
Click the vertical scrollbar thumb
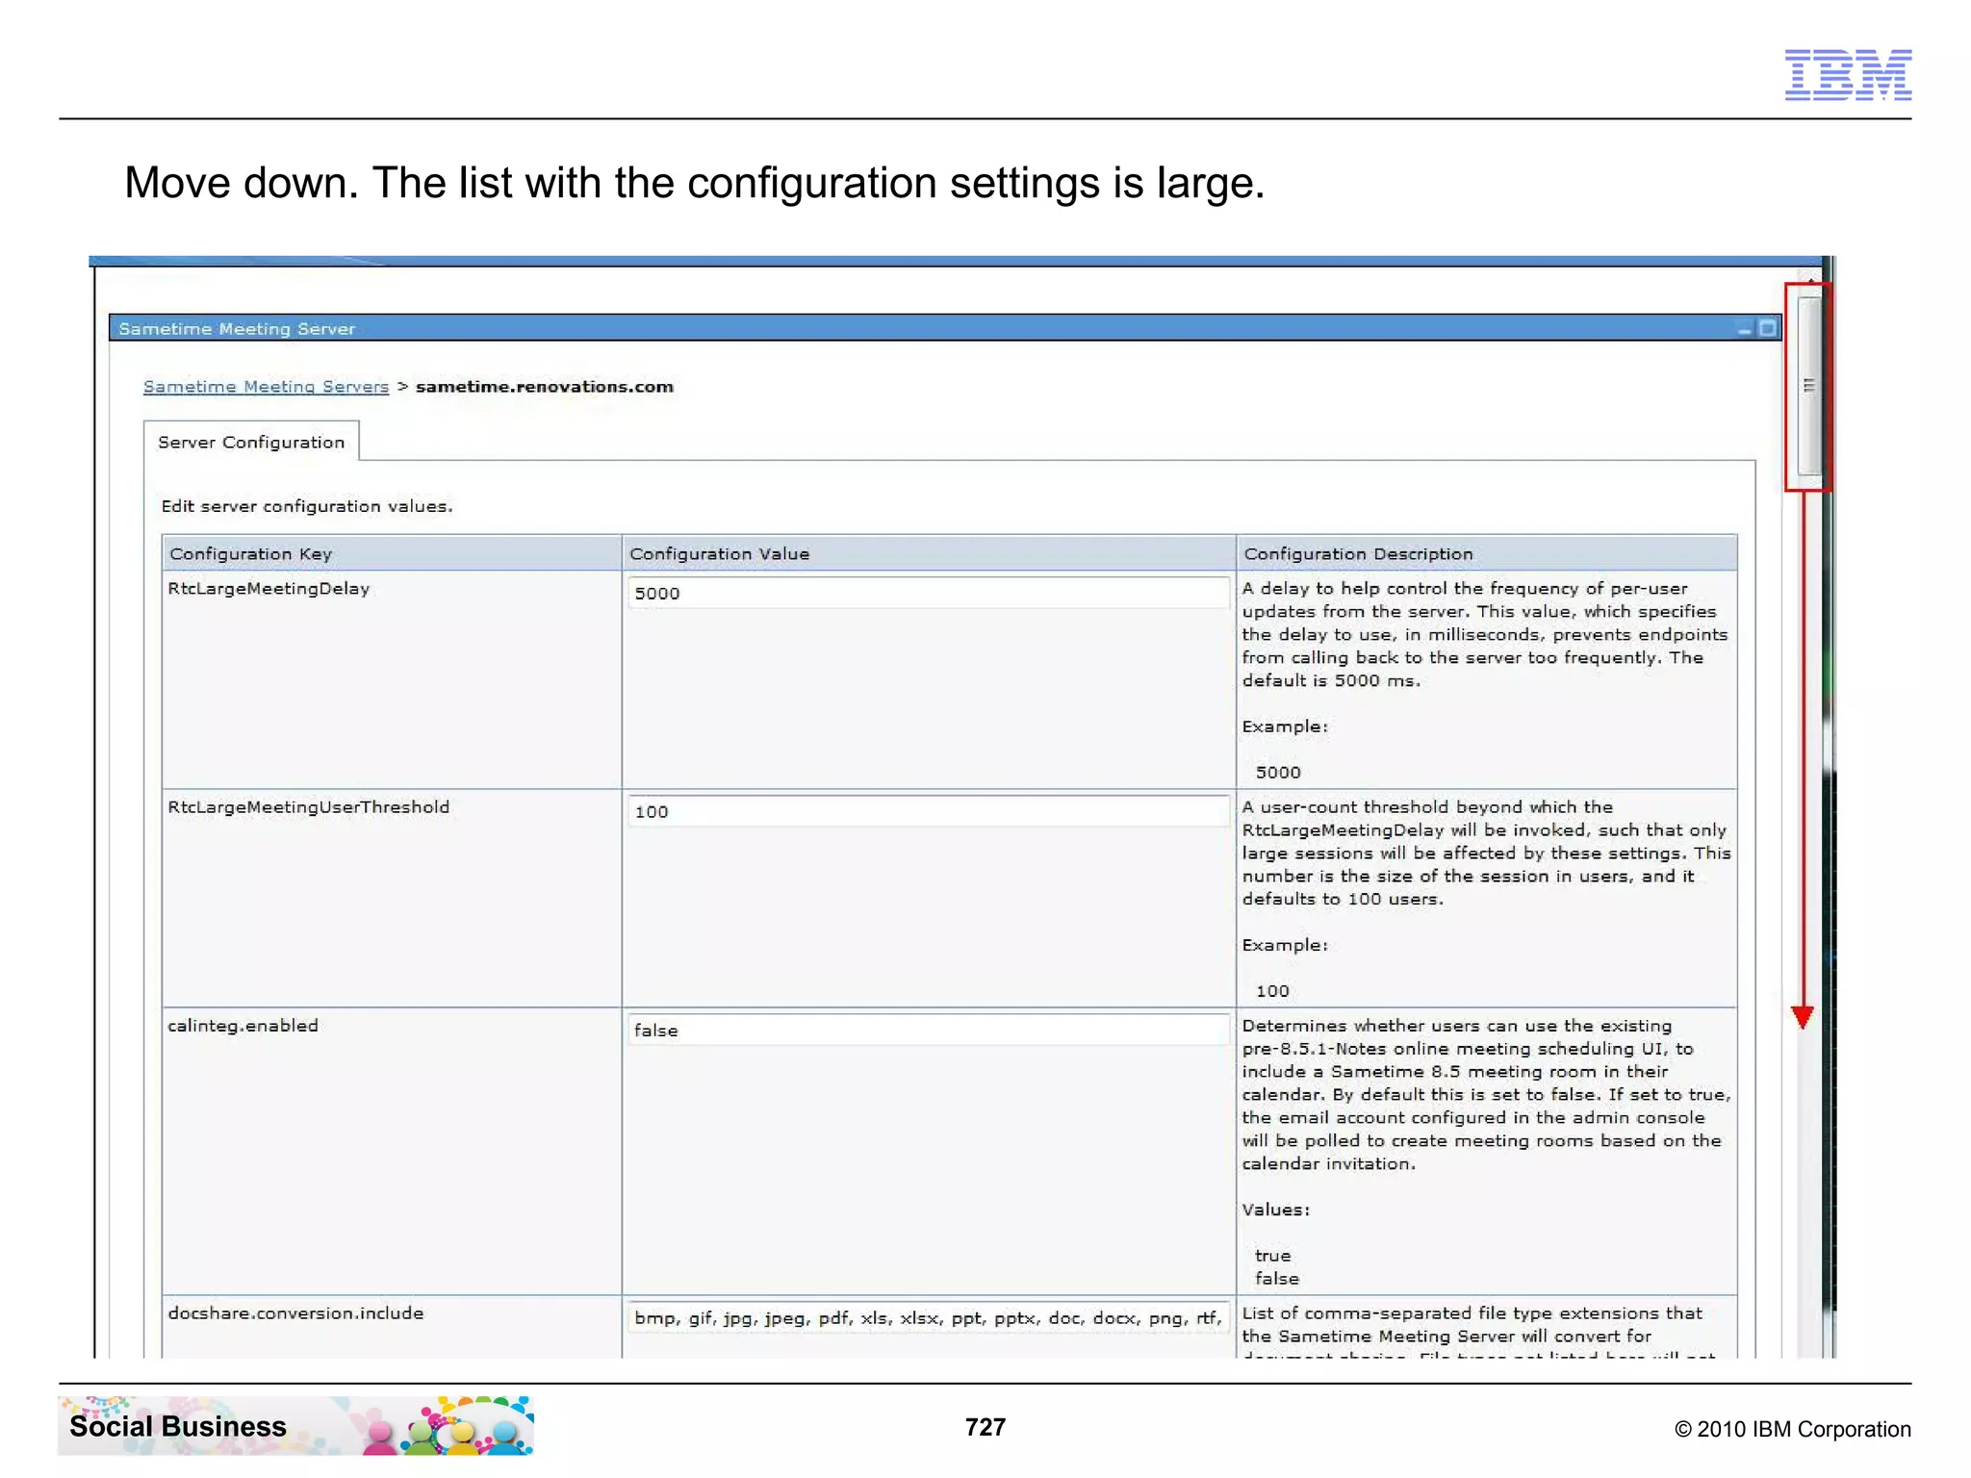[1809, 386]
